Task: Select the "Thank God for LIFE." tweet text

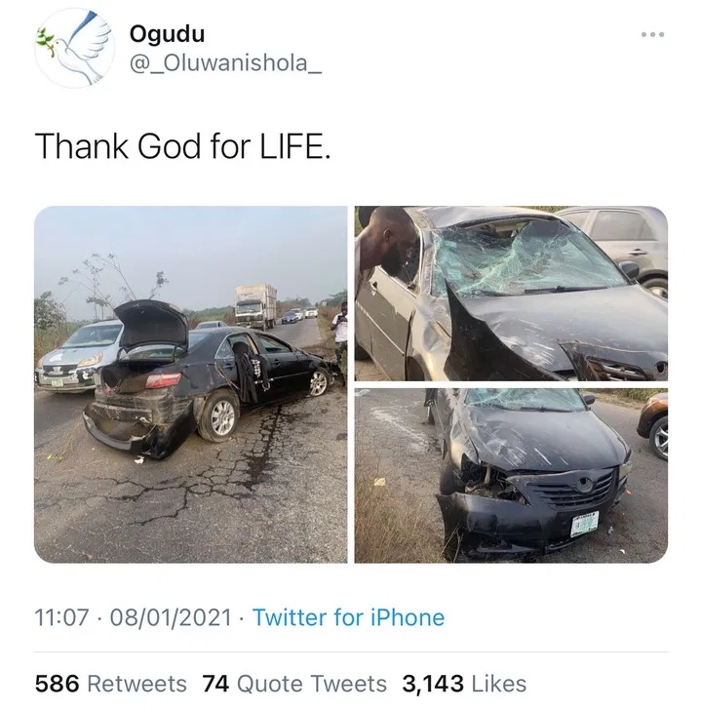Action: click(182, 146)
